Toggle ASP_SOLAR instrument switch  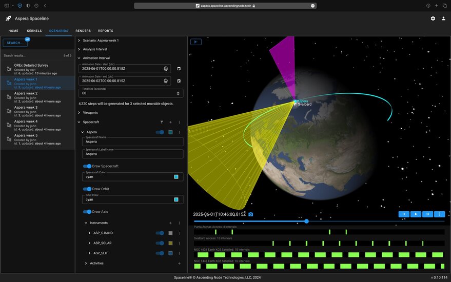(x=160, y=243)
